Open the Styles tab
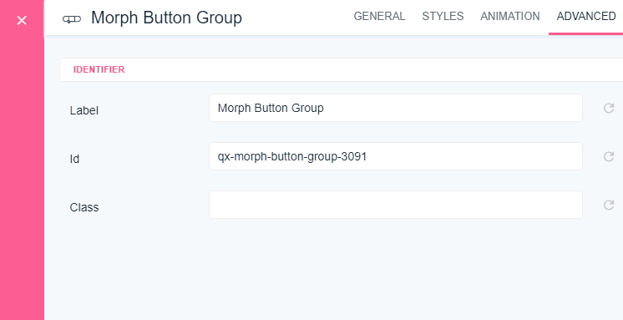This screenshot has height=320, width=623. coord(443,17)
